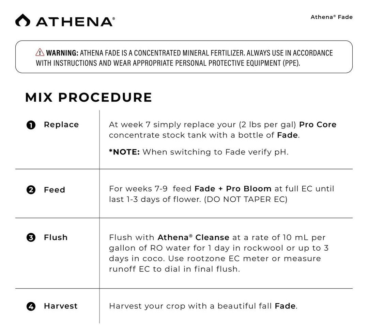
Task: Select the Harvest step label
Action: click(61, 306)
